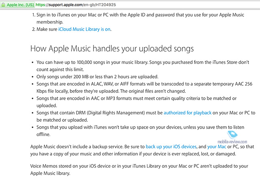Click the heading How Apple Music handles uploaded songs
The image size is (260, 184).
pos(112,49)
